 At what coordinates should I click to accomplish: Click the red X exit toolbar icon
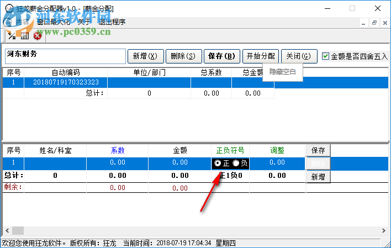38,36
